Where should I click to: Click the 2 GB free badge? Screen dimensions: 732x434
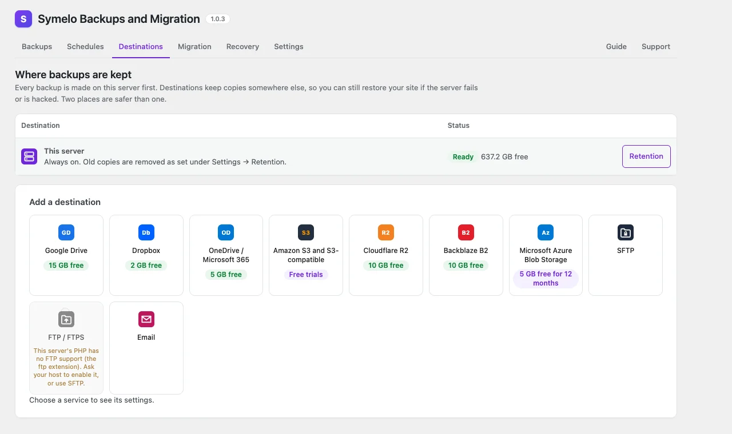tap(146, 266)
